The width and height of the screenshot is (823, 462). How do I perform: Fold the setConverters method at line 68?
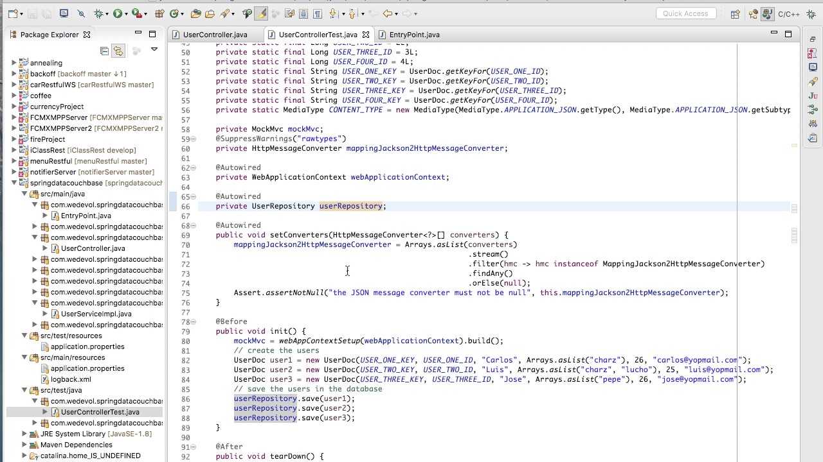(x=194, y=225)
